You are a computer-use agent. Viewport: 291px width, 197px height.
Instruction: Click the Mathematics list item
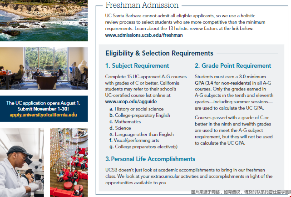[128, 122]
